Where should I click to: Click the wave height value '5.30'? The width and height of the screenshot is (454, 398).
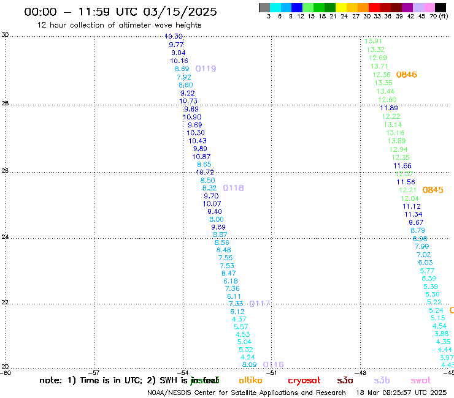point(433,295)
